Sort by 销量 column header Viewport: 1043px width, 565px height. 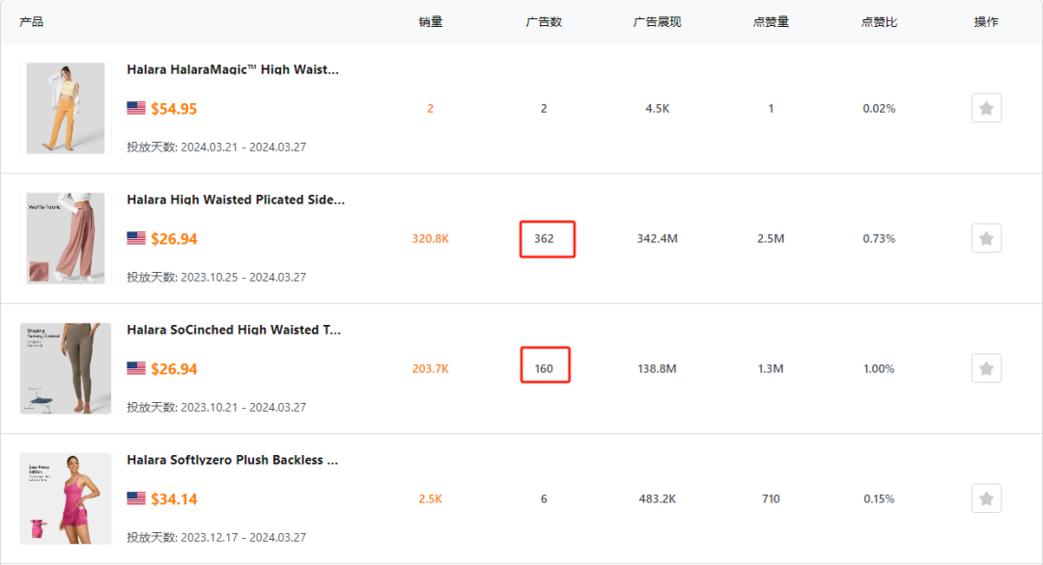coord(431,21)
